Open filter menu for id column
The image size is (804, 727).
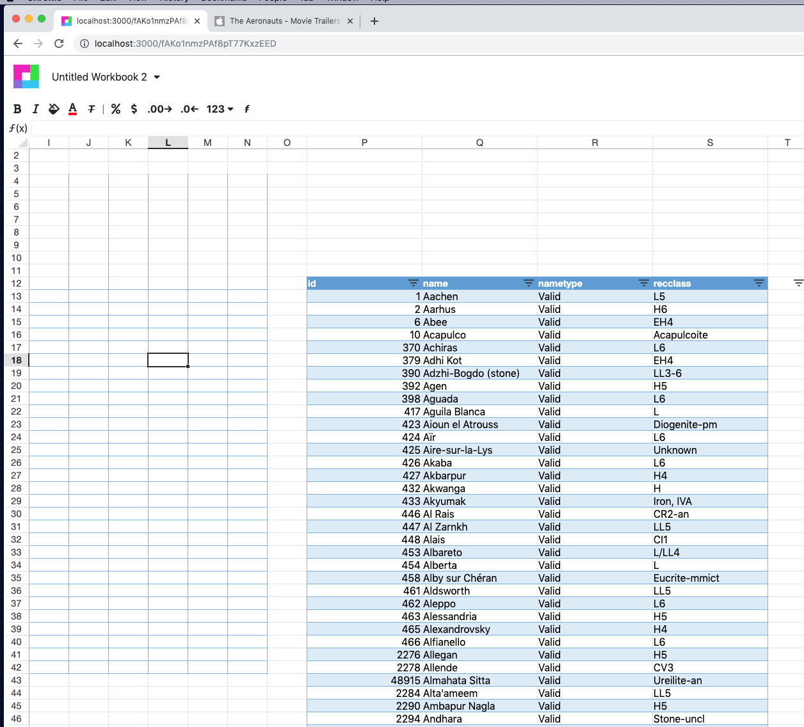click(x=414, y=283)
